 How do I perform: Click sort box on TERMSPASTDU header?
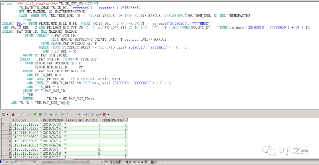[x=126, y=120]
